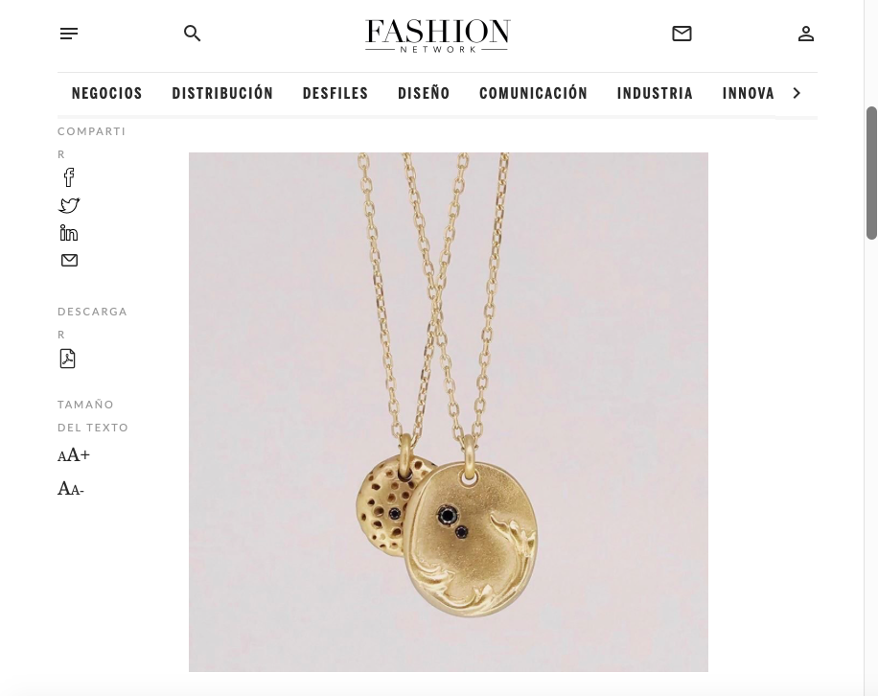Open the Comunicación category

(533, 93)
